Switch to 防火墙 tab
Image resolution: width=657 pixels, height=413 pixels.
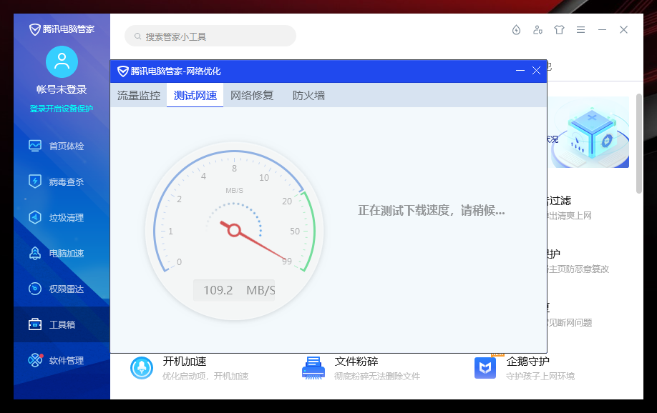(x=308, y=96)
